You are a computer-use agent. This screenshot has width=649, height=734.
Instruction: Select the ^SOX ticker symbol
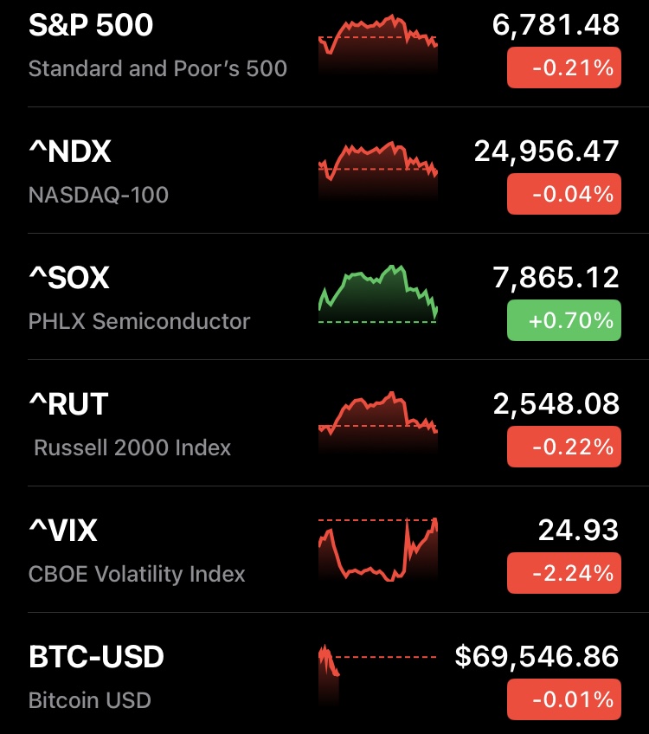(69, 279)
